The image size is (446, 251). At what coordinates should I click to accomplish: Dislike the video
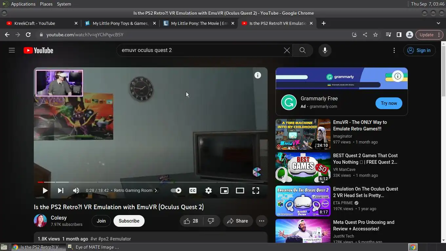pos(211,221)
